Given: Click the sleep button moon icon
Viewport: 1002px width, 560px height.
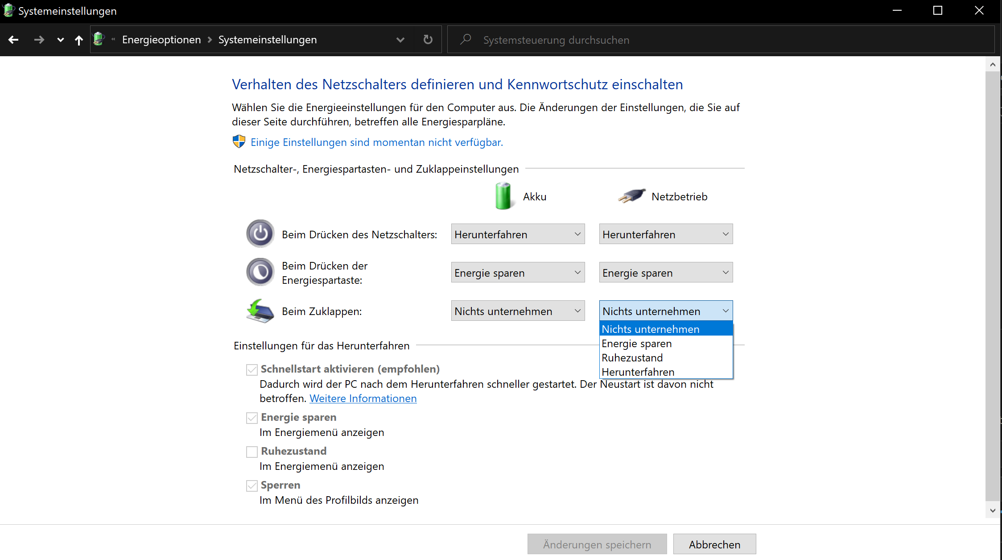Looking at the screenshot, I should click(260, 272).
